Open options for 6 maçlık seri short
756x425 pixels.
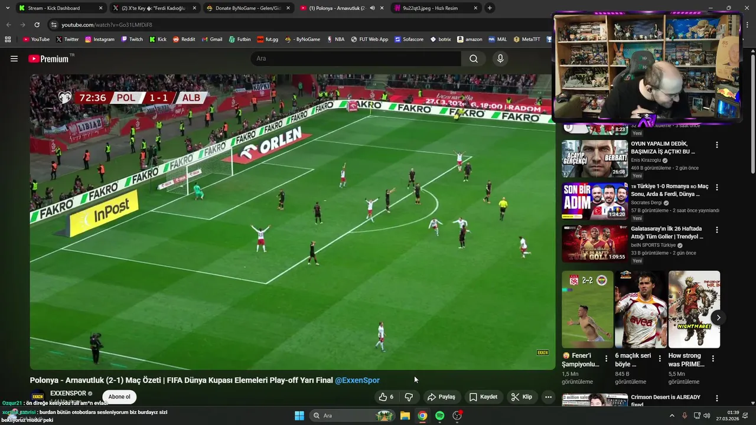coord(659,358)
